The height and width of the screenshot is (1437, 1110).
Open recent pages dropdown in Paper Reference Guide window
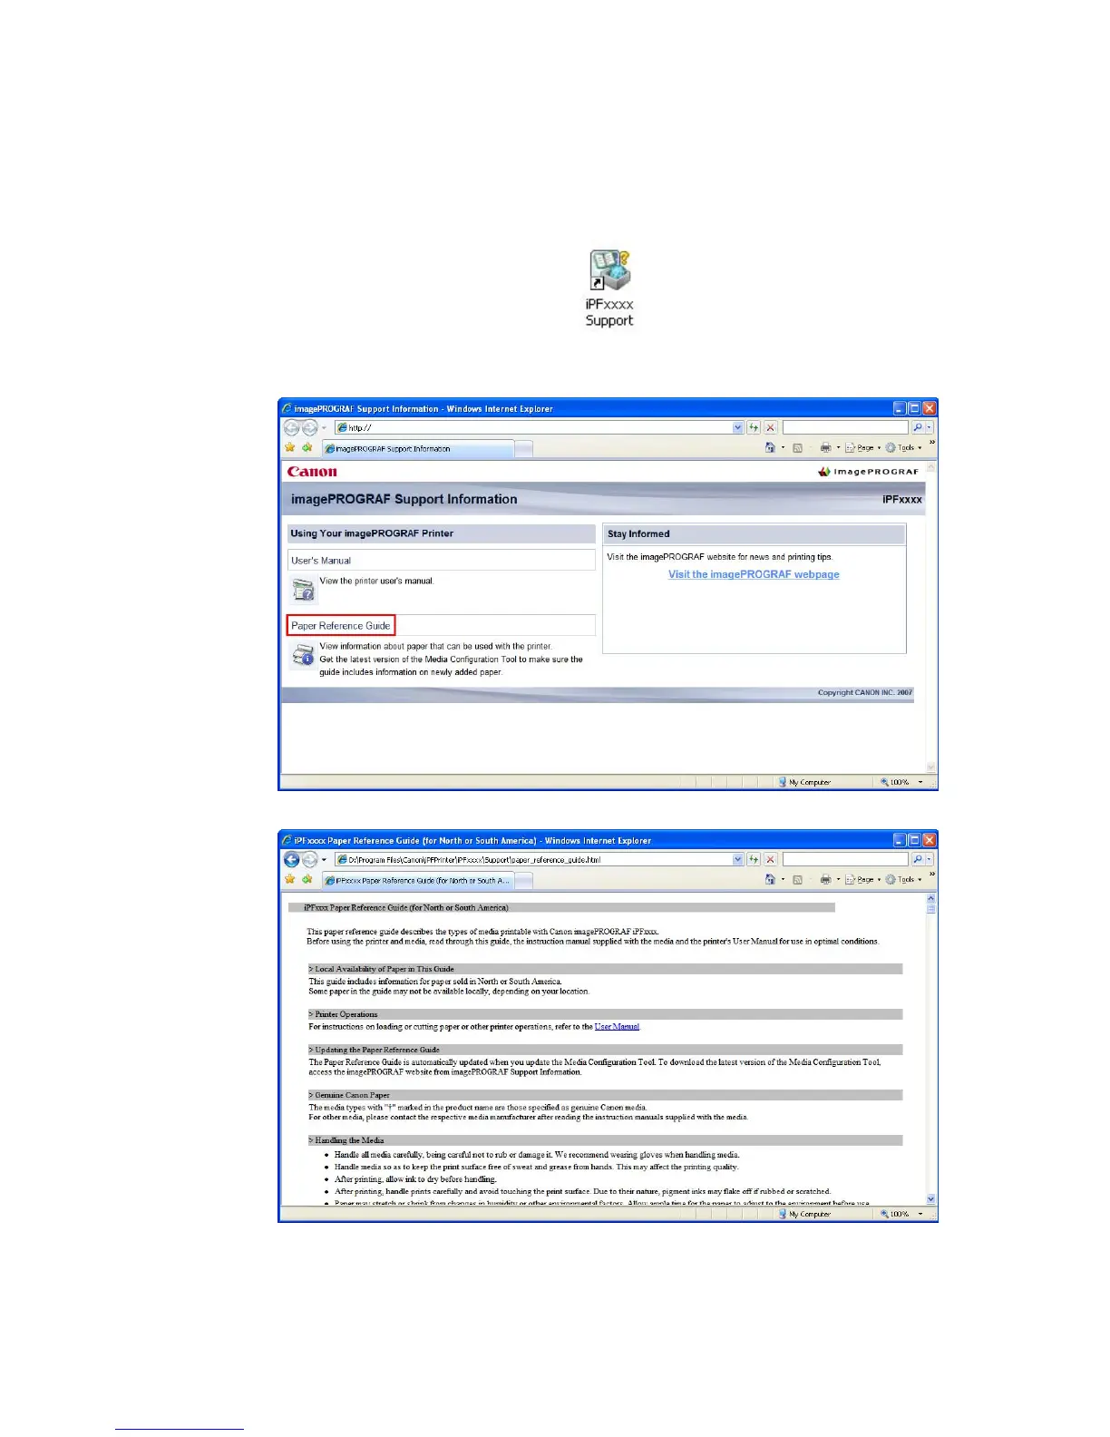point(324,860)
